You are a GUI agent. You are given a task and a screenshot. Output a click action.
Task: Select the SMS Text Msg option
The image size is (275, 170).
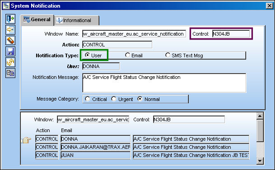click(184, 55)
